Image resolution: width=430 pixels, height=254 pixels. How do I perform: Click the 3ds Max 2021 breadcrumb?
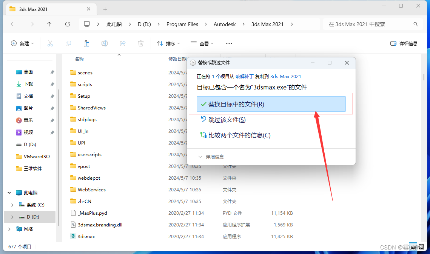pos(267,24)
